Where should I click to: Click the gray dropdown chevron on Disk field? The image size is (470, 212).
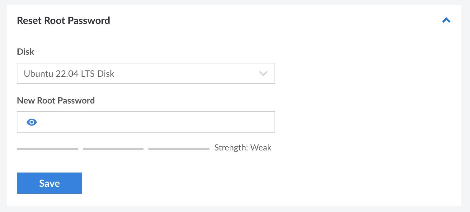click(x=263, y=73)
